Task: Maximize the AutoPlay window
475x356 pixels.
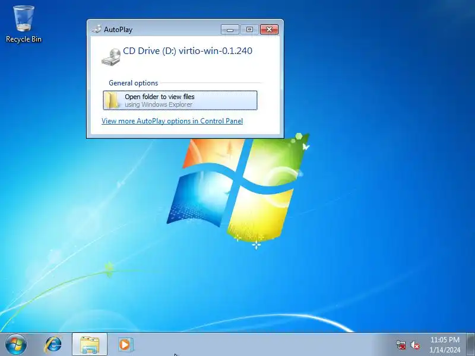Action: tap(249, 29)
